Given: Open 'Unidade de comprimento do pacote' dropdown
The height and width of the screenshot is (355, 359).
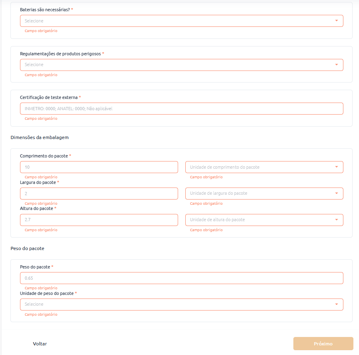Looking at the screenshot, I should [x=260, y=167].
